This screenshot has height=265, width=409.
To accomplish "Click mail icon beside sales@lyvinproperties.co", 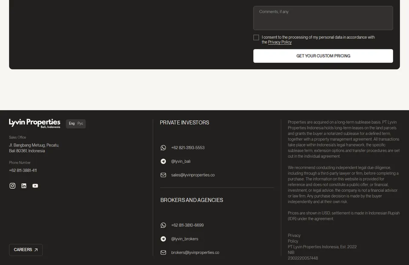I will click(163, 175).
